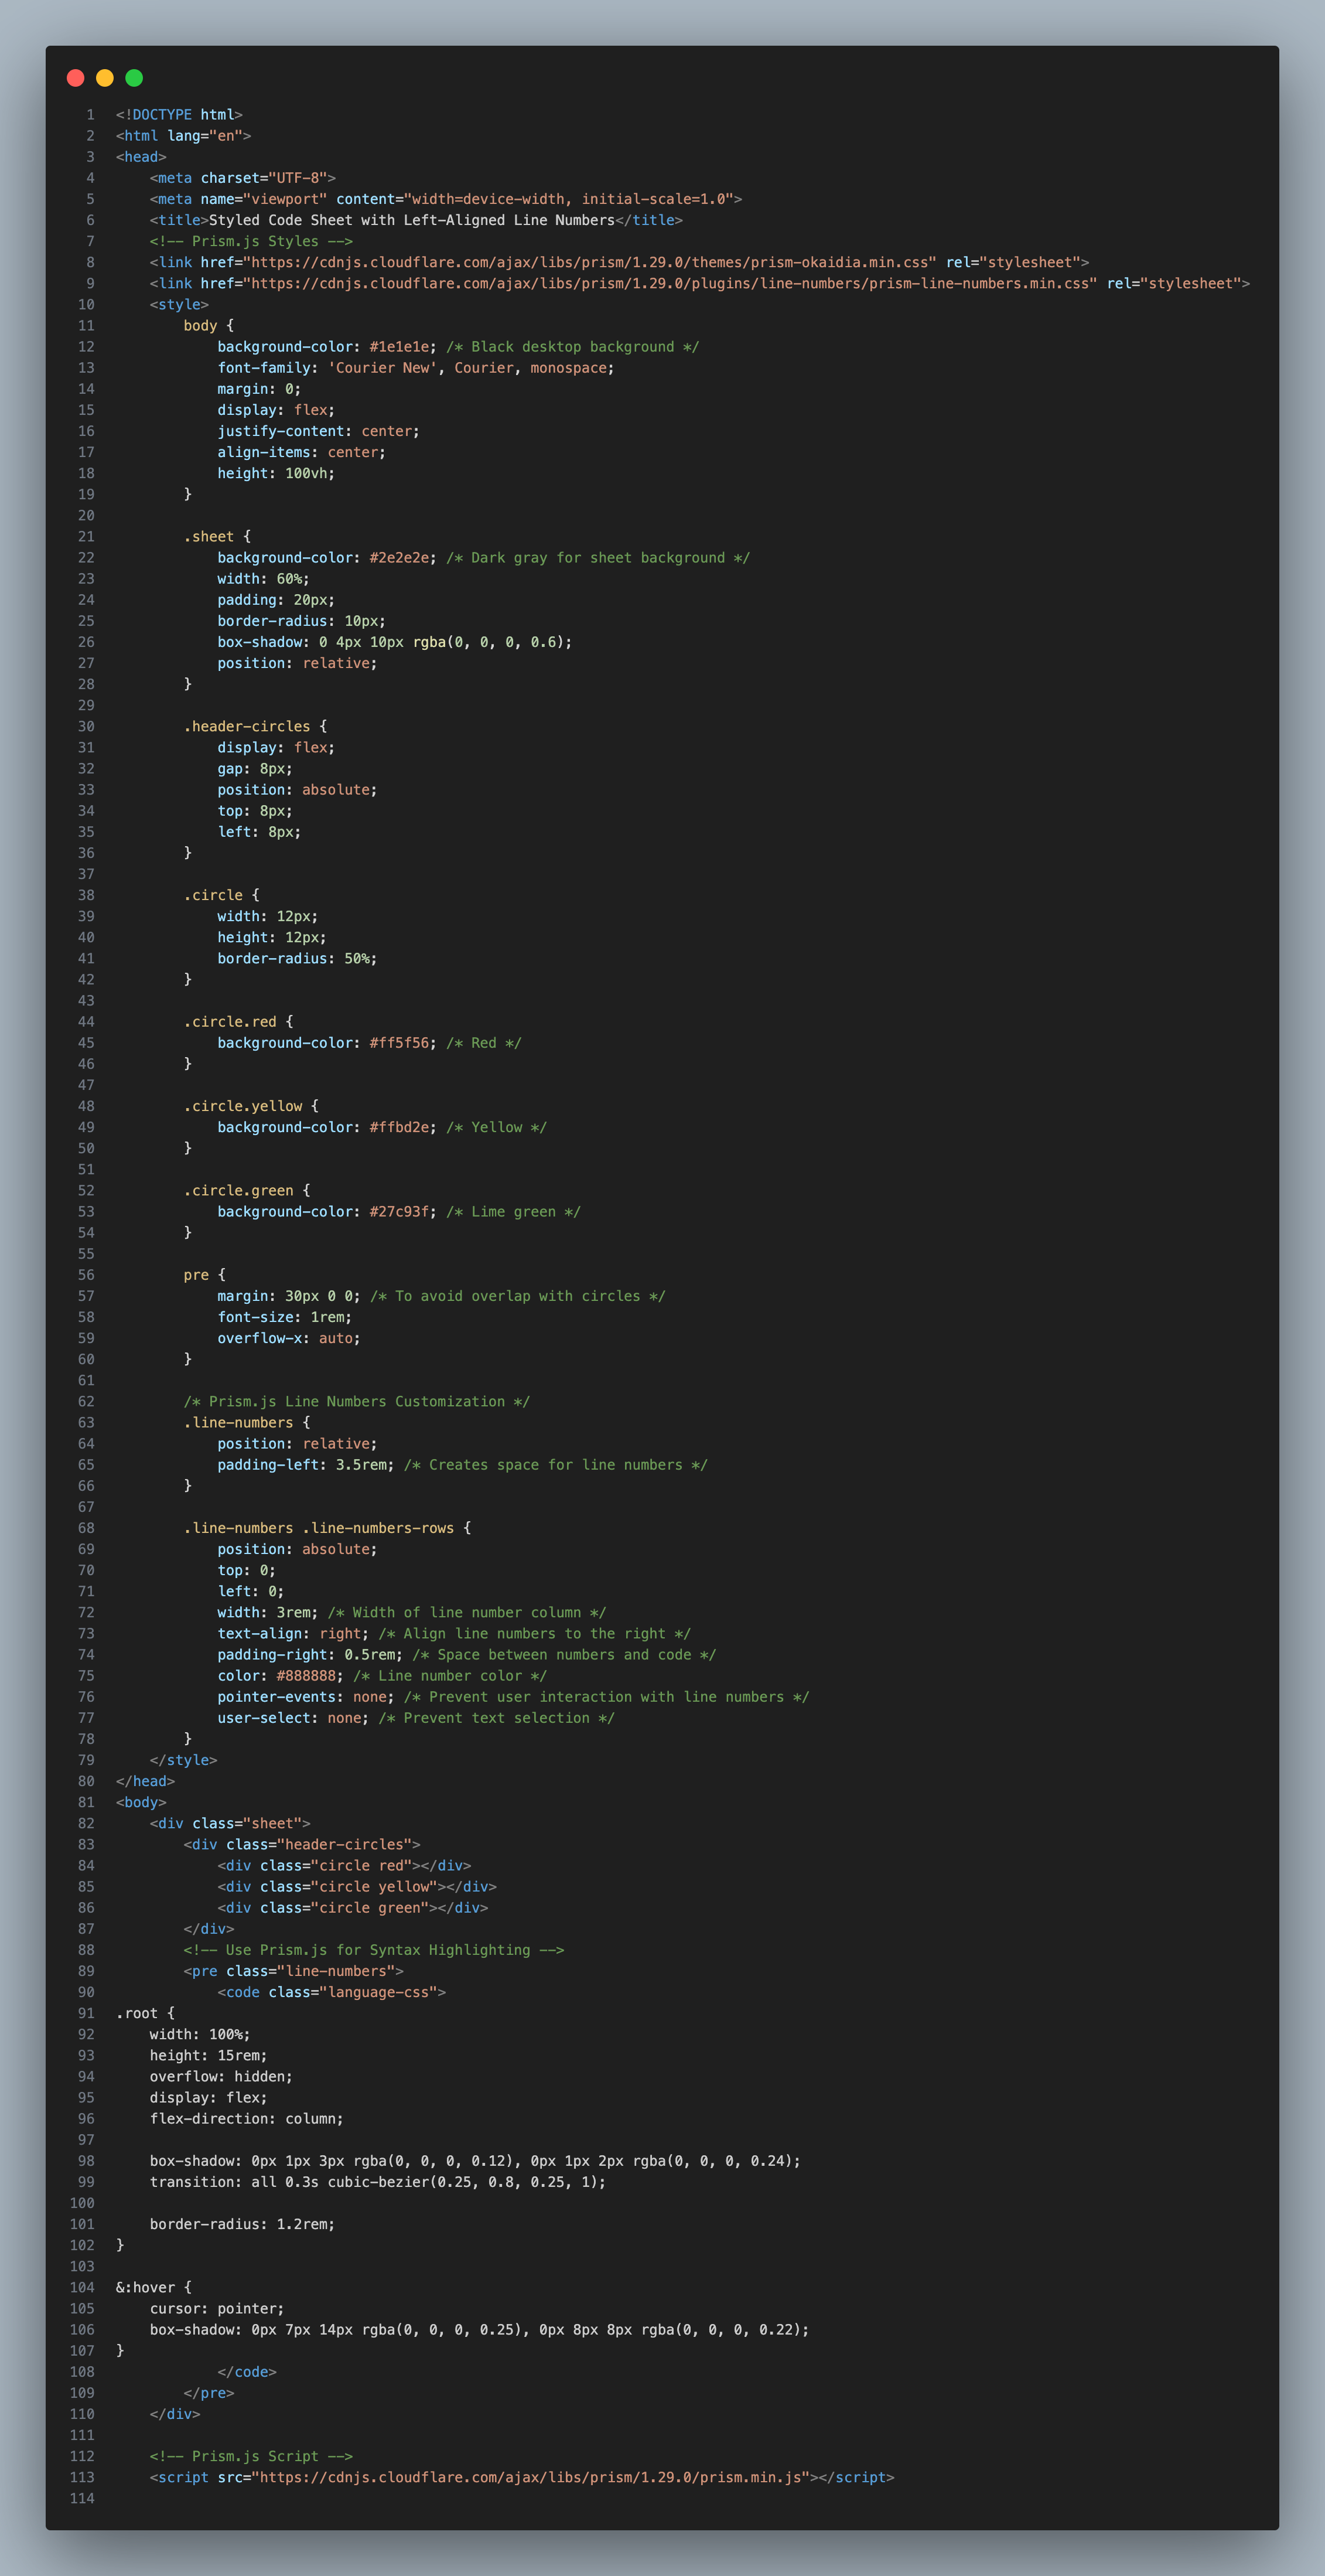Click the #27c93f green color value

coord(399,1211)
